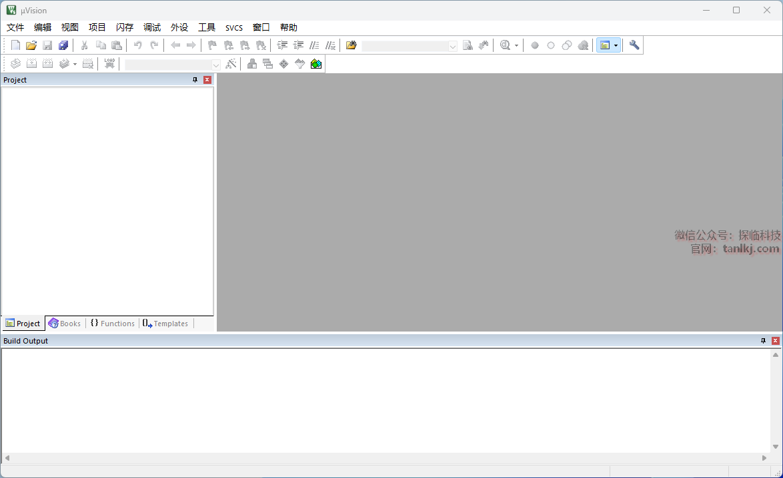Toggle auto-hide pin on Project panel
Image resolution: width=783 pixels, height=478 pixels.
click(195, 80)
